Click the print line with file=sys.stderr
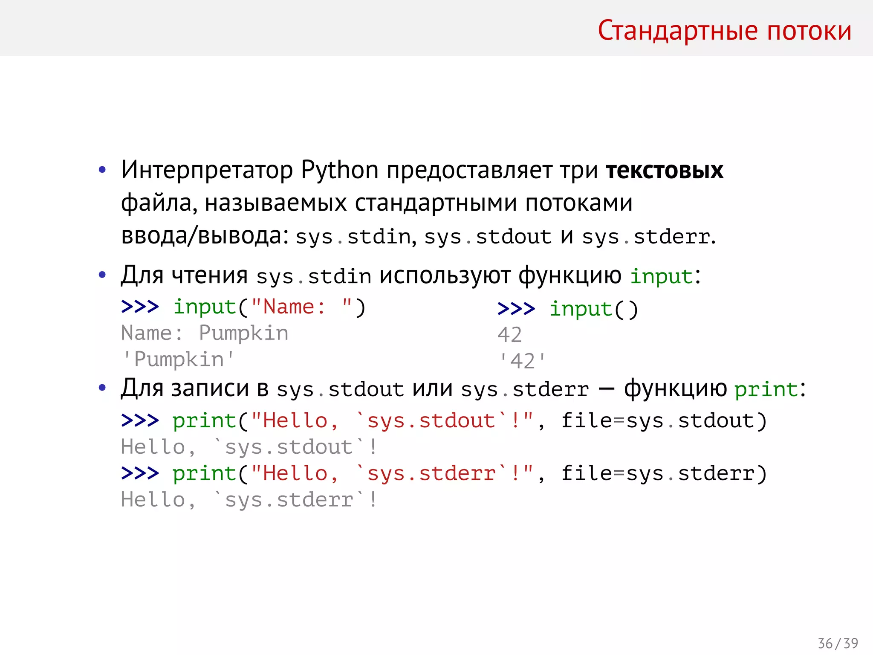 [x=444, y=474]
